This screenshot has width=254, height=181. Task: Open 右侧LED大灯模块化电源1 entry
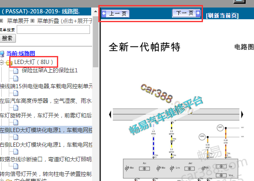46,145
